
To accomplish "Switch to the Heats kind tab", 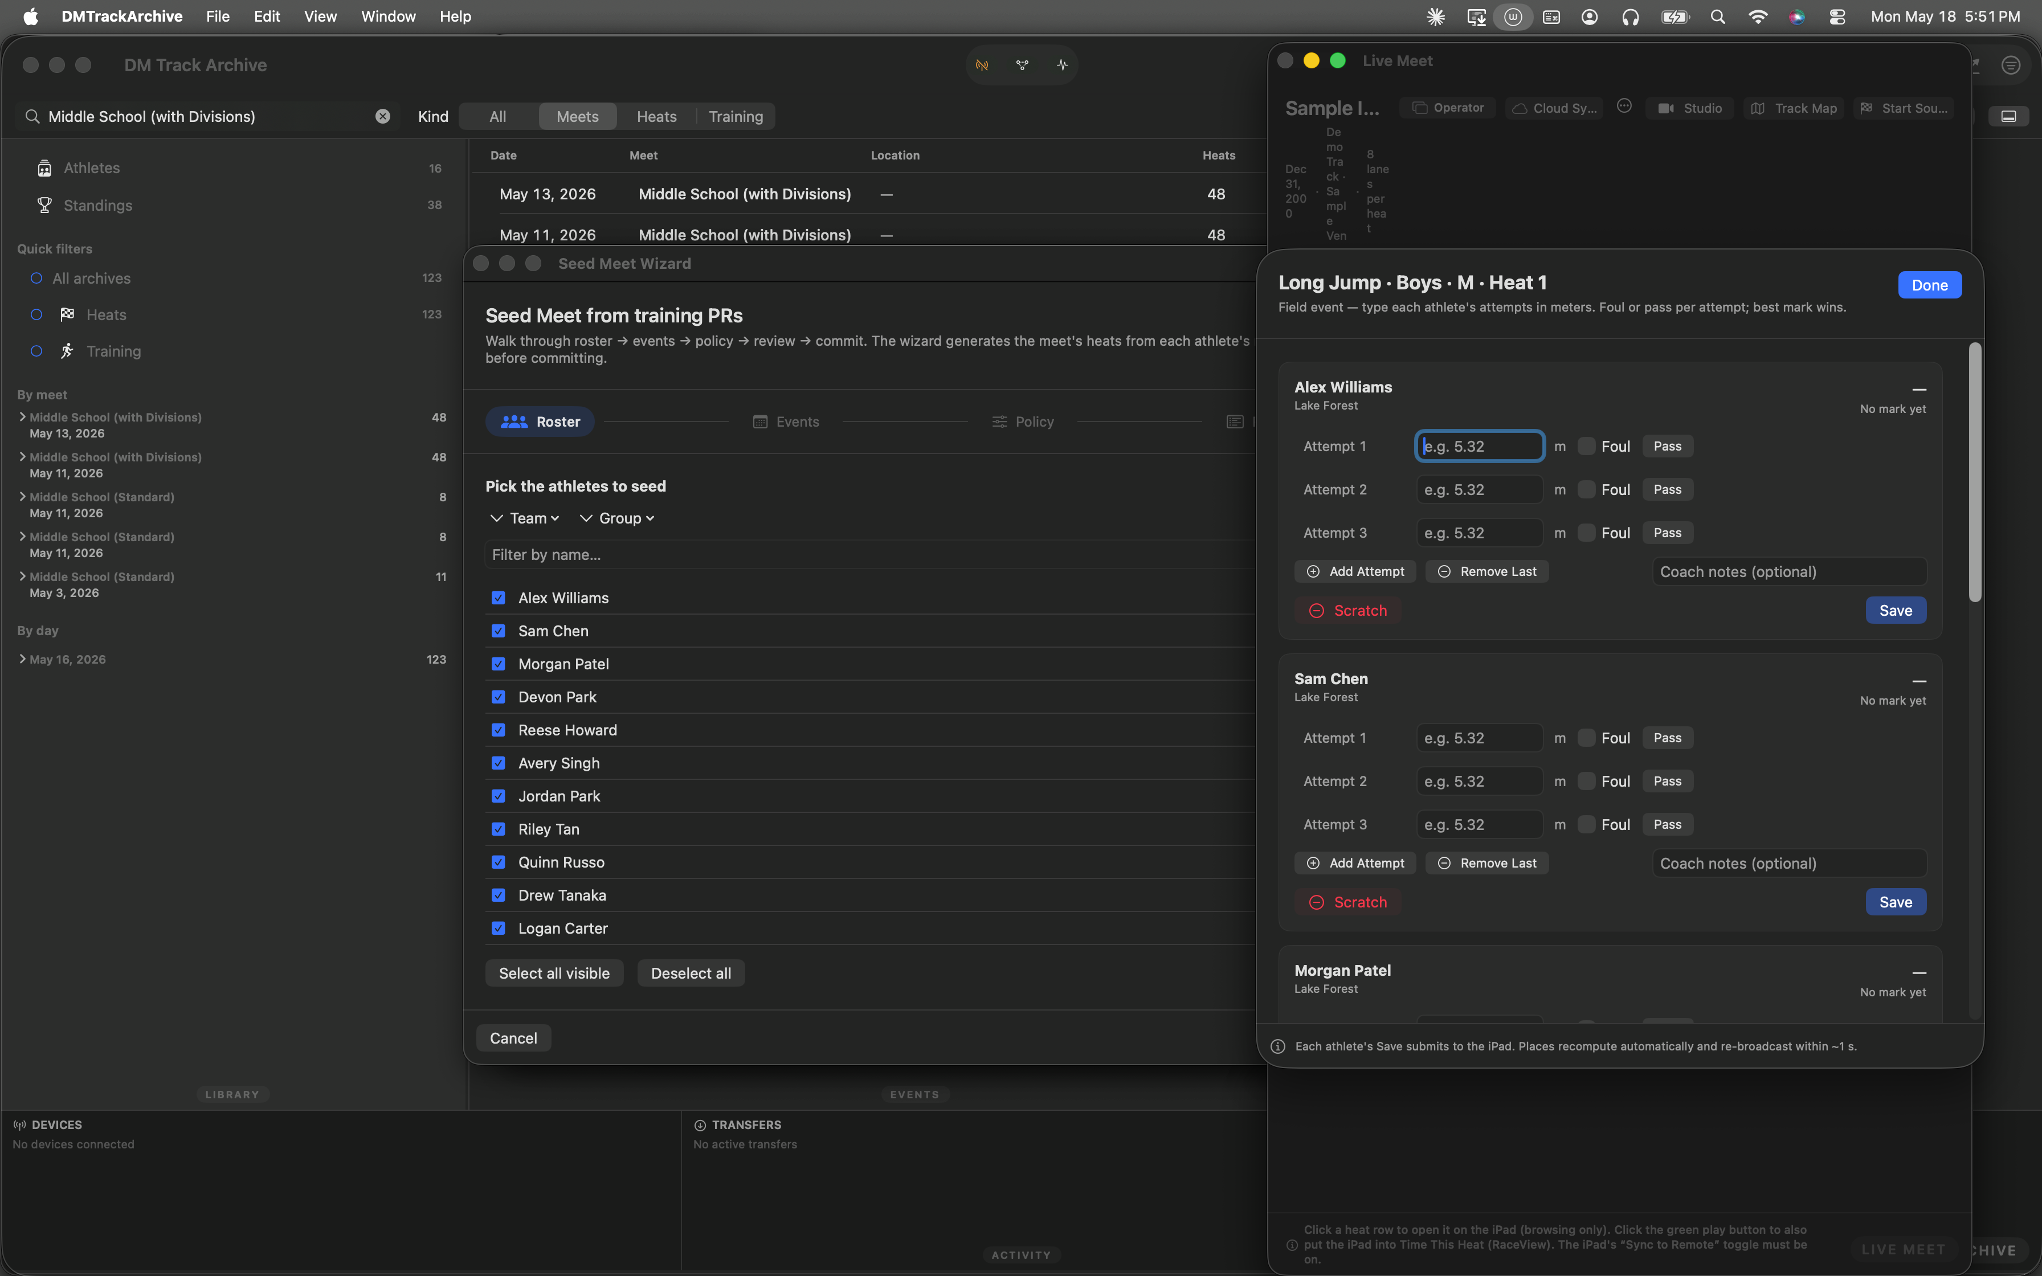I will pos(656,116).
